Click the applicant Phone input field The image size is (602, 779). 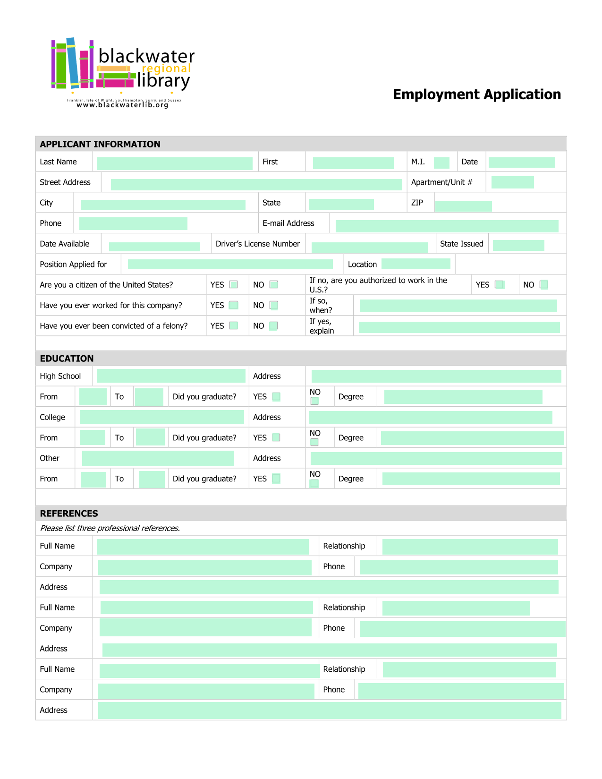[133, 223]
